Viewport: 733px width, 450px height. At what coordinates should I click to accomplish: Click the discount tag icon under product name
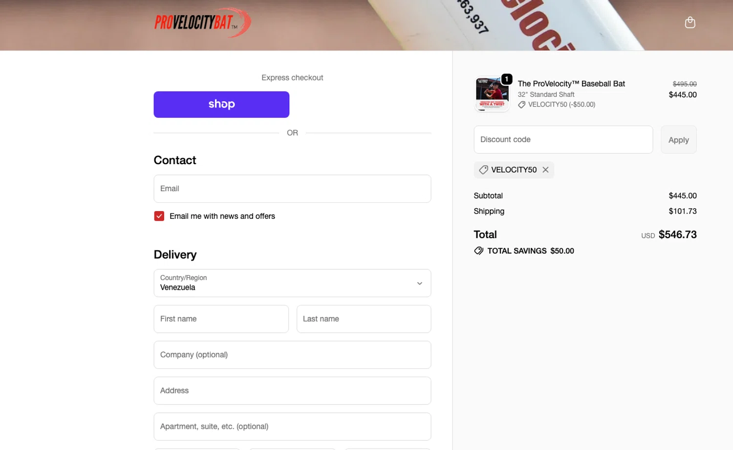[x=521, y=105]
